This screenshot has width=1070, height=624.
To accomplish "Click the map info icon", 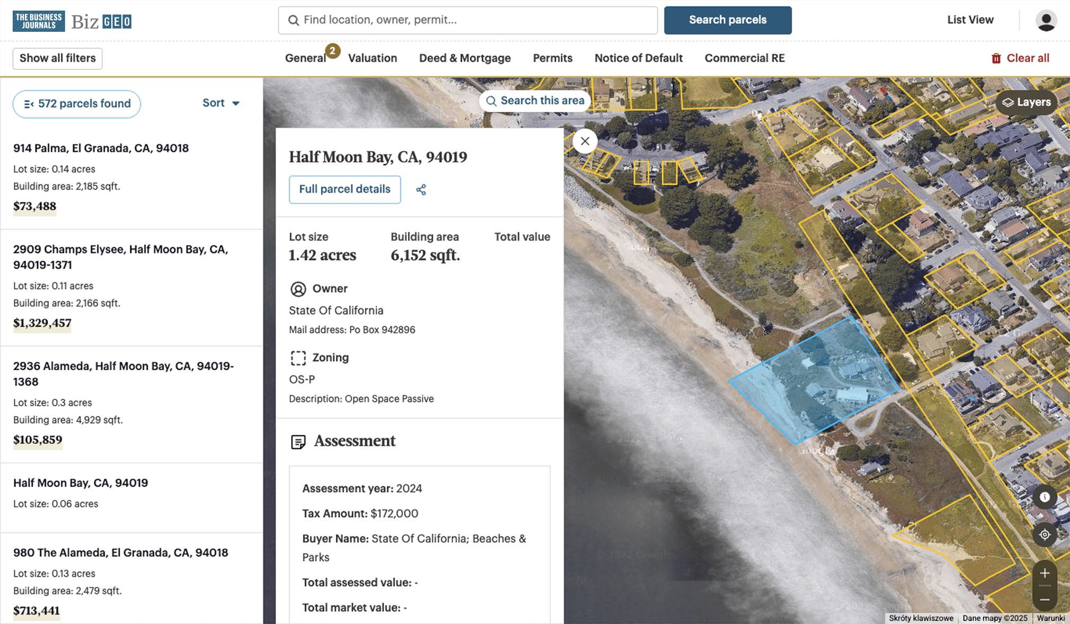I will (x=1045, y=497).
